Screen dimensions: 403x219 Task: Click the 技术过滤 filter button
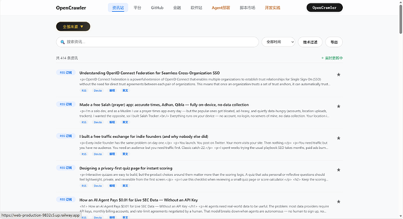[310, 42]
